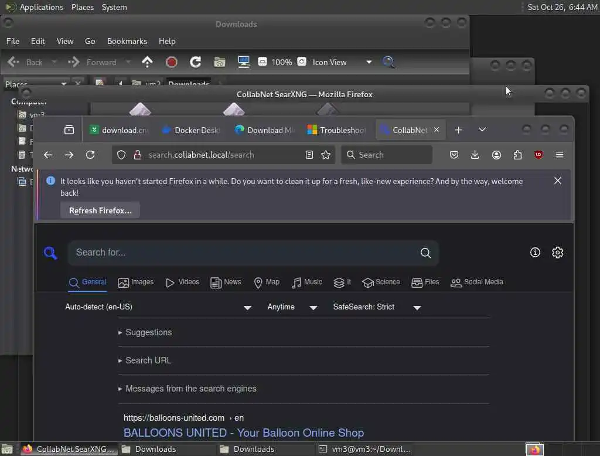Viewport: 600px width, 456px height.
Task: Open Places sidebar selector dropdown
Action: pos(36,84)
